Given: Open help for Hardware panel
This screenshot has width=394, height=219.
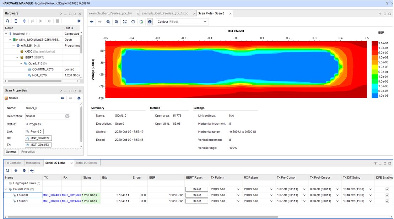Looking at the screenshot, I should point(60,14).
